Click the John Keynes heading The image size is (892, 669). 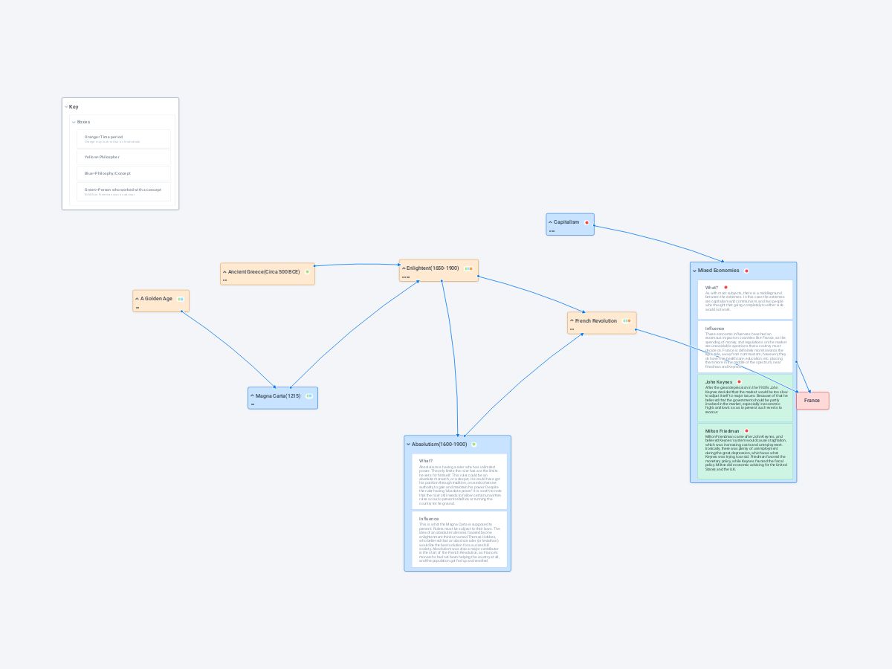coord(719,382)
